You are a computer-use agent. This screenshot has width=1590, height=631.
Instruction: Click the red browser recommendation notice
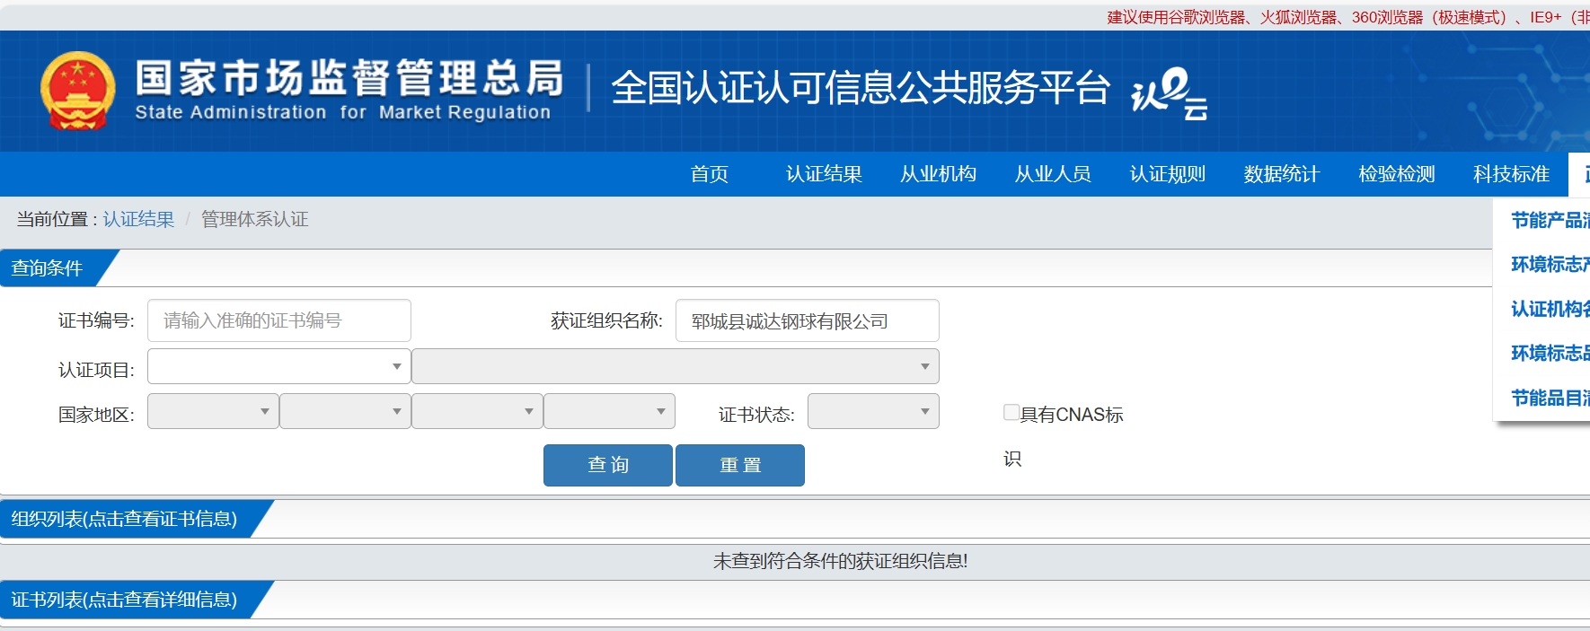[1347, 17]
